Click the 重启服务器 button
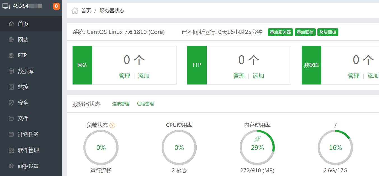The width and height of the screenshot is (379, 176). coord(280,32)
